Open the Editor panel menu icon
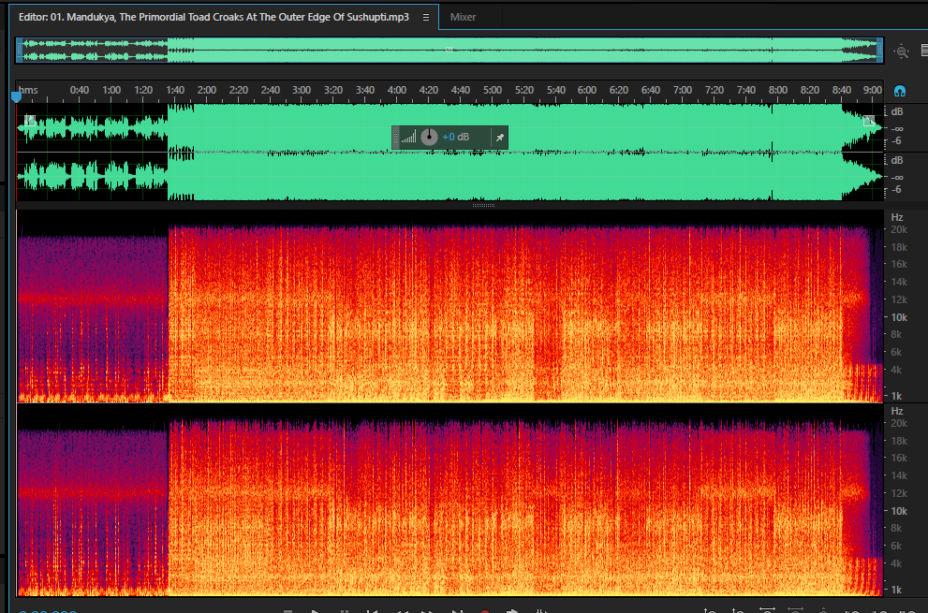The width and height of the screenshot is (928, 613). tap(425, 17)
